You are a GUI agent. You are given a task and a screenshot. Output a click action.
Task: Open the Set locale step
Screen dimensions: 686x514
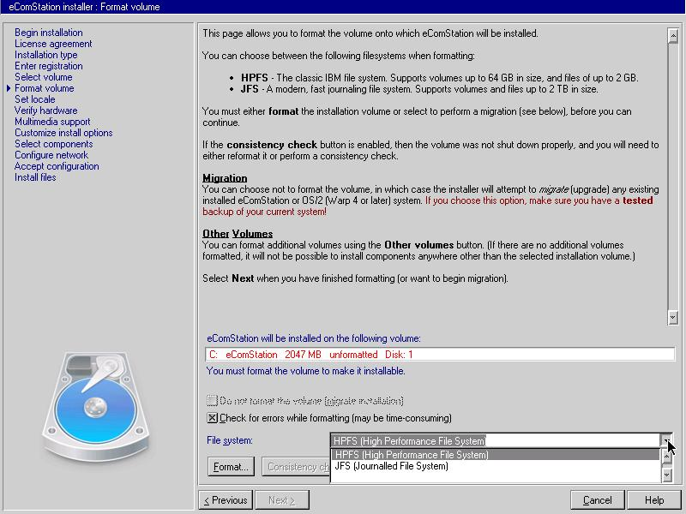pyautogui.click(x=34, y=99)
